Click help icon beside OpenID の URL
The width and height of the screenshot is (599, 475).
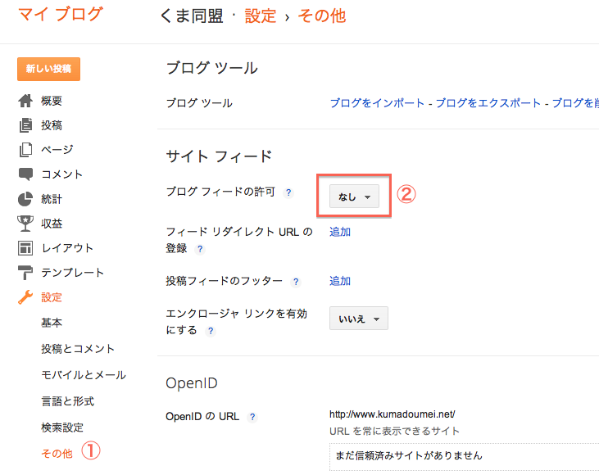pos(252,417)
